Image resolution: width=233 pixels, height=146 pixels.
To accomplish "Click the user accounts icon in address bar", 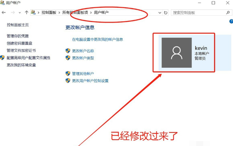I will point(34,13).
